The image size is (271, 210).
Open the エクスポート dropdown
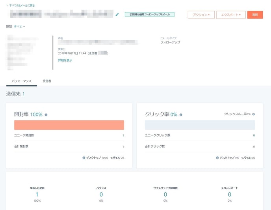pos(231,15)
